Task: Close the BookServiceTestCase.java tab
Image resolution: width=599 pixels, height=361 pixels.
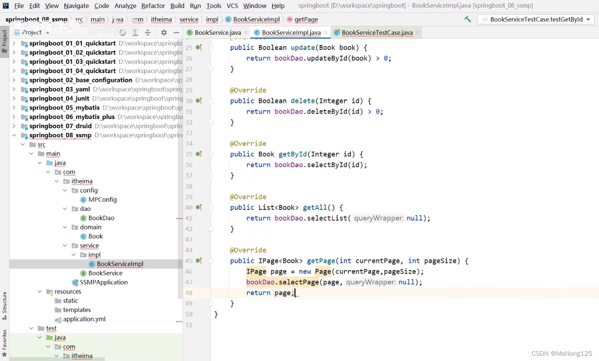Action: [417, 33]
